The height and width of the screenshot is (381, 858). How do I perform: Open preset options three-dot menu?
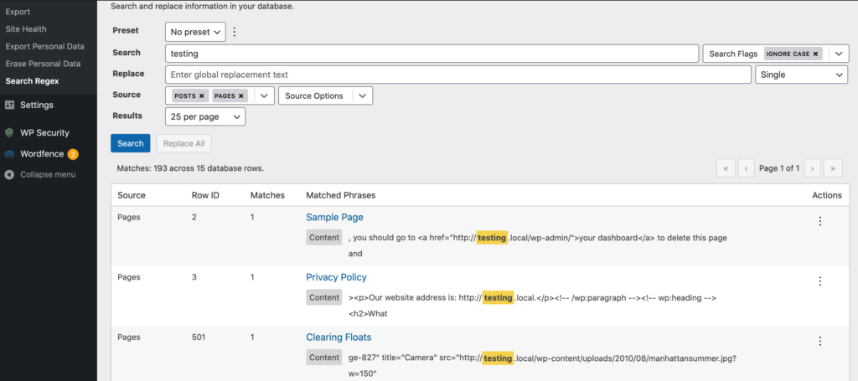pyautogui.click(x=235, y=32)
